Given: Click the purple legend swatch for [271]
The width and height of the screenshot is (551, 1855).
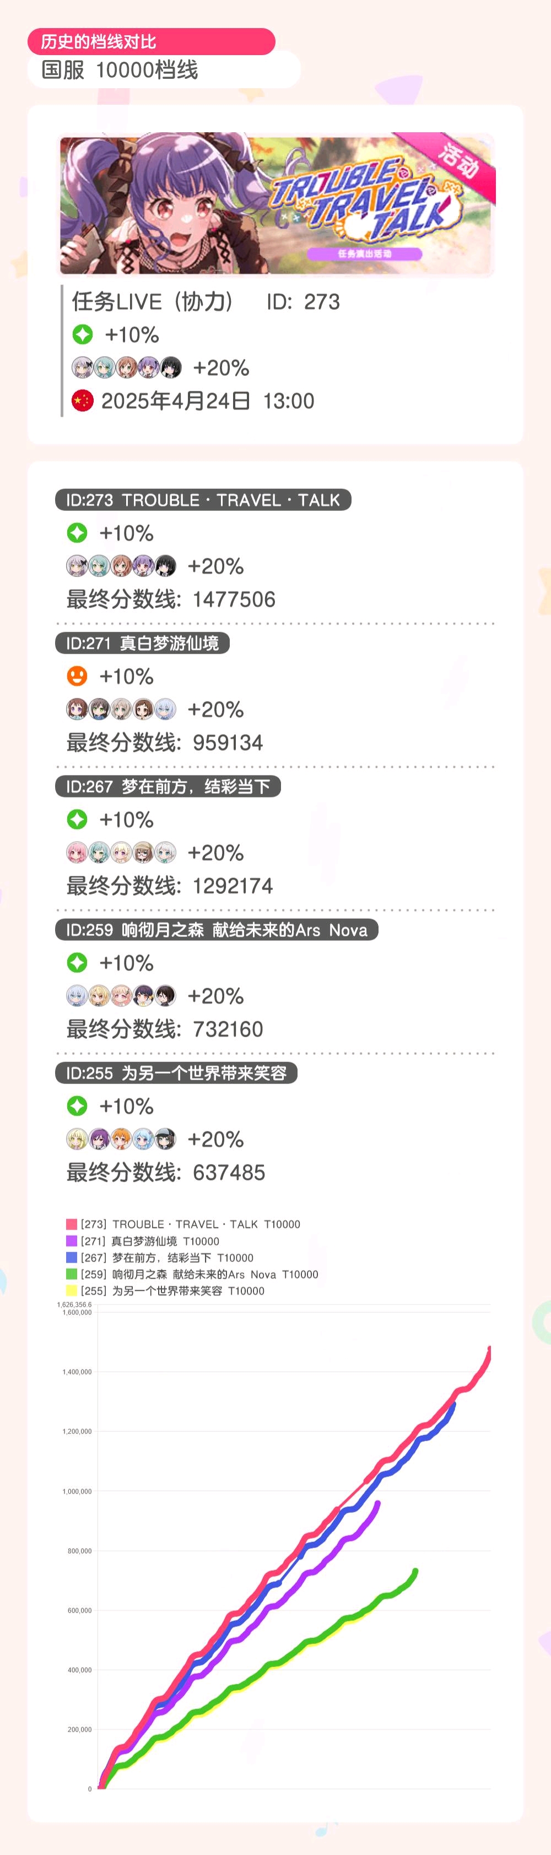Looking at the screenshot, I should click(x=71, y=1241).
